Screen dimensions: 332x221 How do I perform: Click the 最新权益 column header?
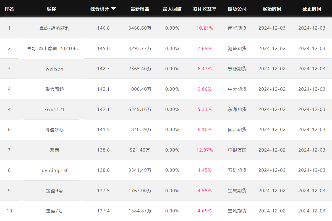coord(140,9)
